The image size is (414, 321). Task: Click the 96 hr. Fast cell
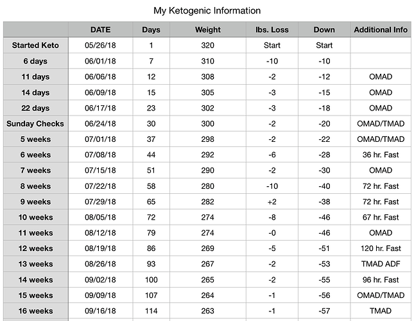click(x=381, y=280)
